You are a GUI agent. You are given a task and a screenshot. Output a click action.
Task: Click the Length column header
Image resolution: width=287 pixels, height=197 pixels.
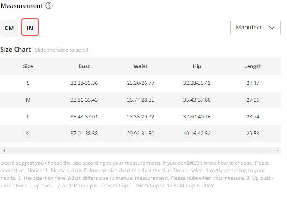[253, 66]
